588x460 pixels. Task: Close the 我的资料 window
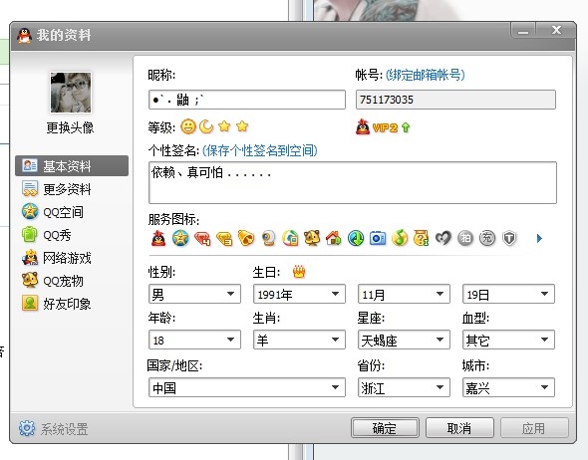point(556,30)
